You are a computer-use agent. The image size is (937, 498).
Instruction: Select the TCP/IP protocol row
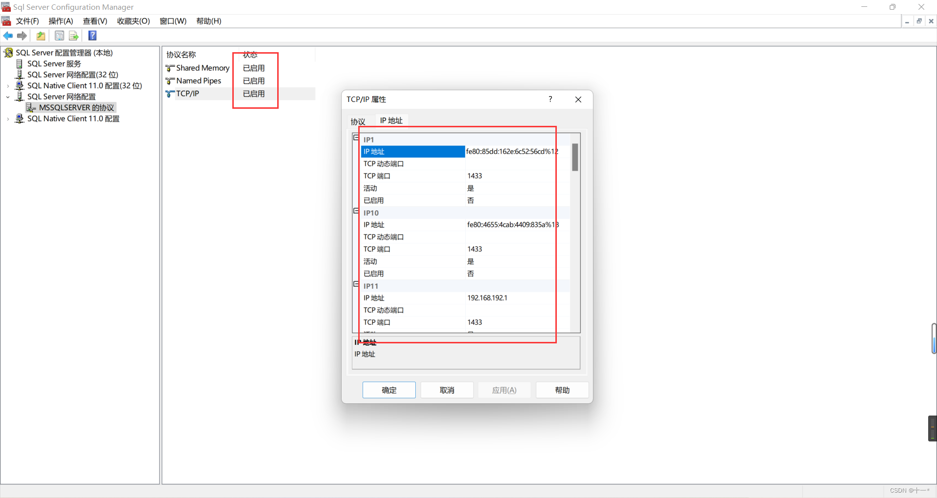click(x=240, y=94)
